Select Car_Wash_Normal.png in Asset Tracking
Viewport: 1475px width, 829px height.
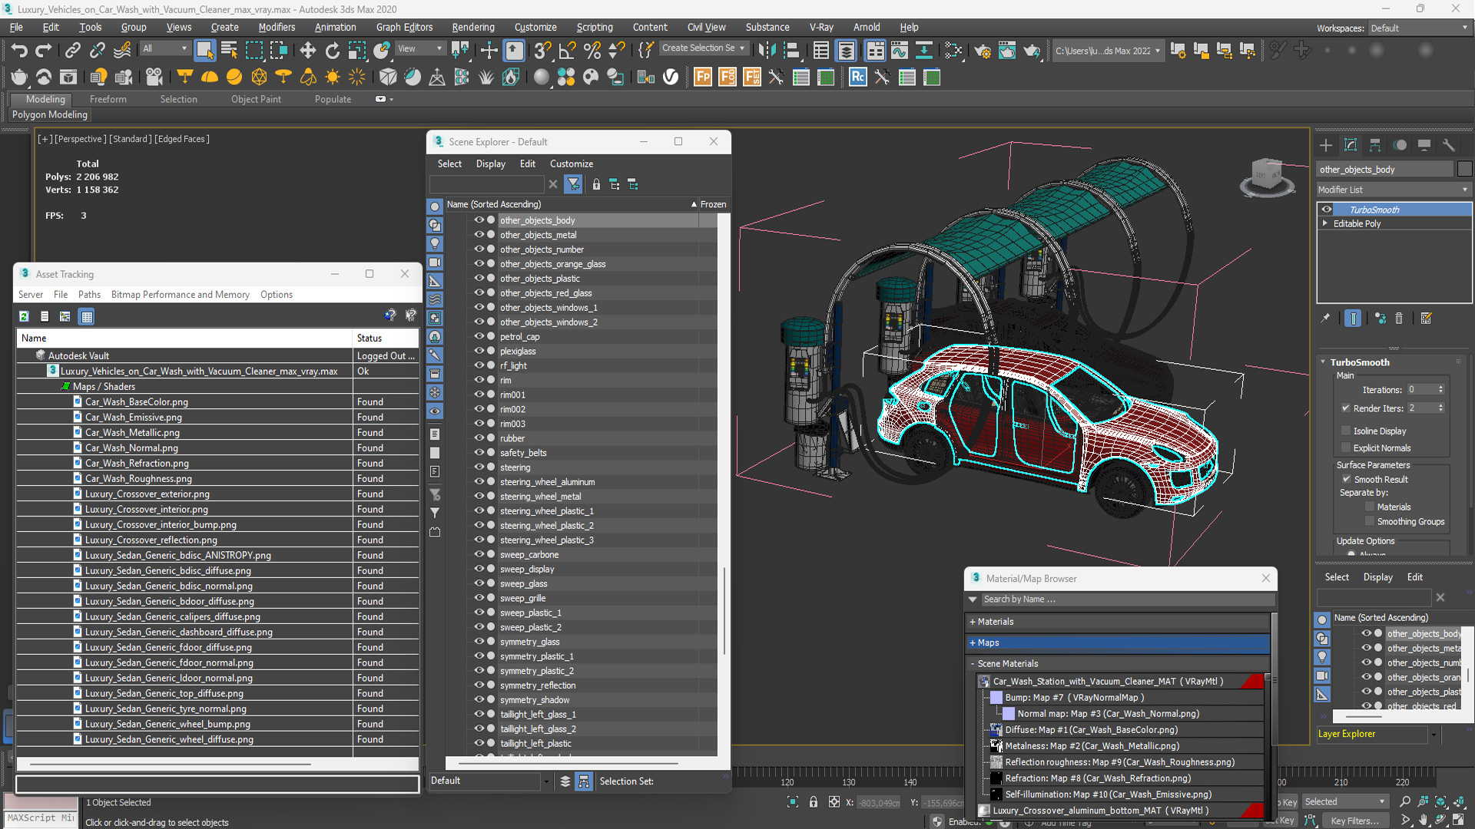point(131,448)
